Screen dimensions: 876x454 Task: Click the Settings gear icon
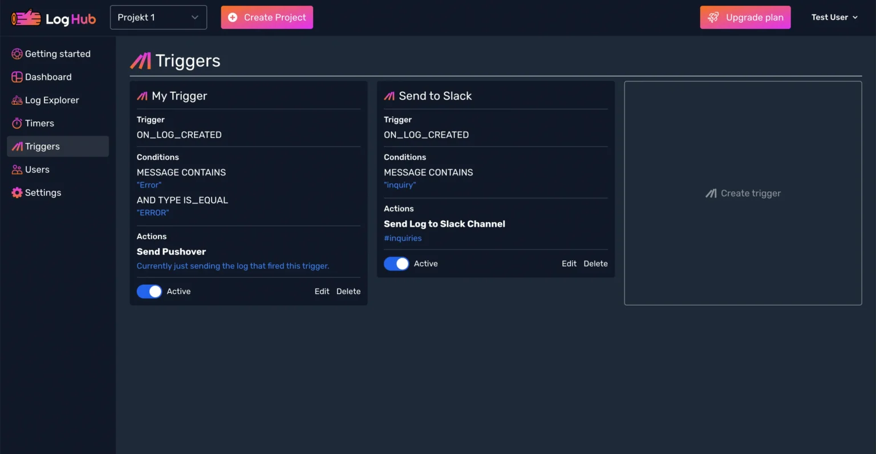(17, 193)
